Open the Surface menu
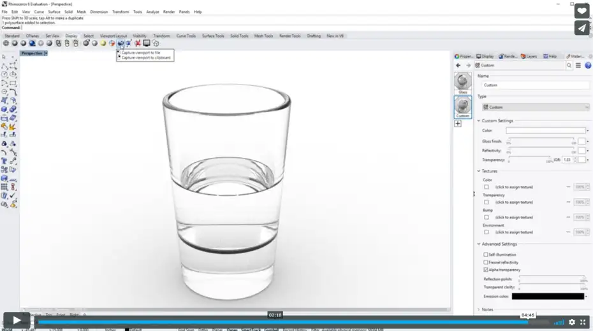593x331 pixels. tap(54, 12)
